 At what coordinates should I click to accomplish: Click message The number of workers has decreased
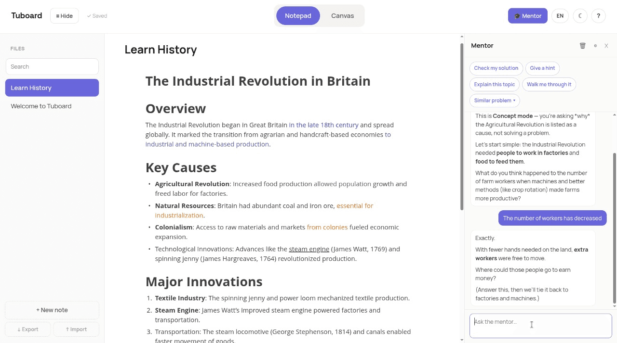[552, 218]
